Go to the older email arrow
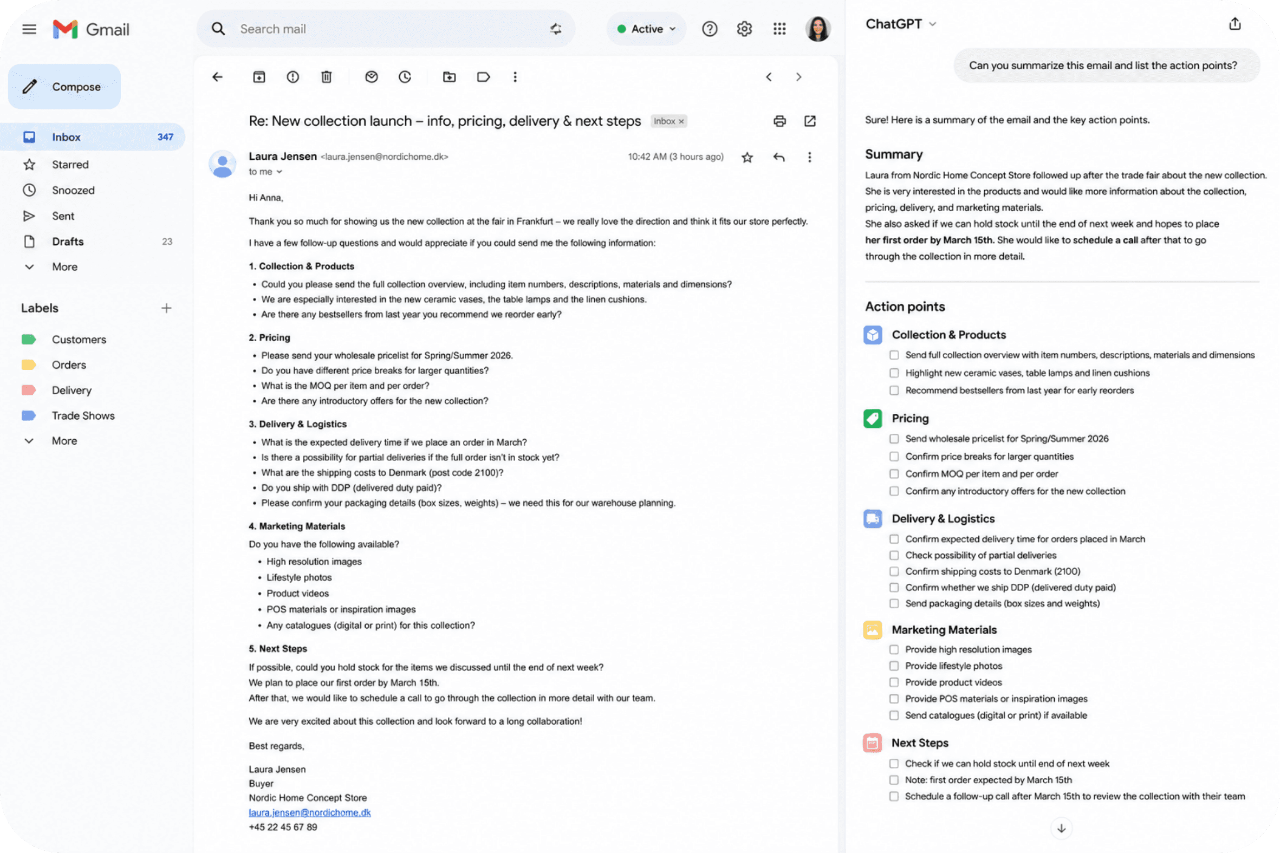1280x853 pixels. pos(798,77)
